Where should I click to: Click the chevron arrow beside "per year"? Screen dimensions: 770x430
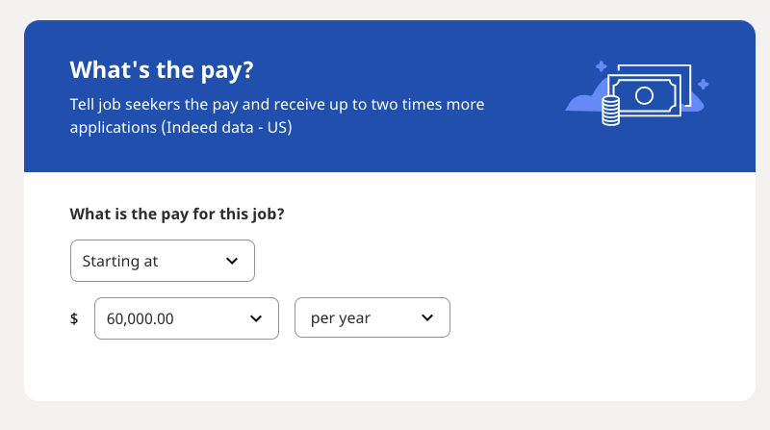coord(427,318)
